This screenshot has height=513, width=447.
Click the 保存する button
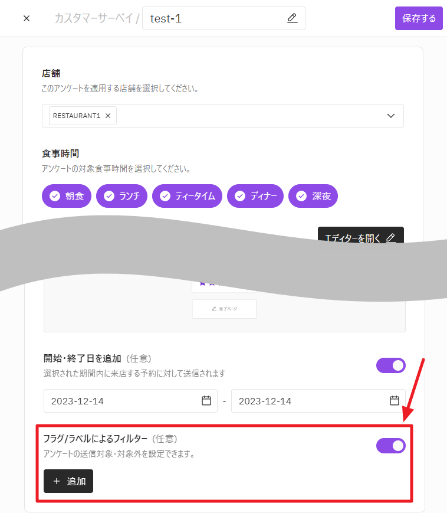coord(418,18)
